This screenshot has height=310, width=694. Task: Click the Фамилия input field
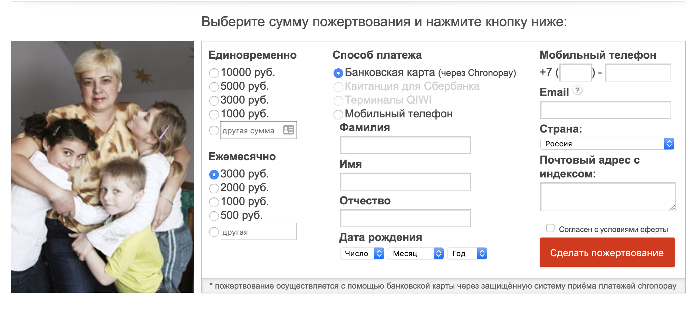coord(405,145)
